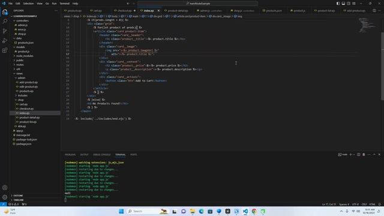Open terminal panel's more actions ellipsis
This screenshot has height=216, width=384.
(369, 155)
